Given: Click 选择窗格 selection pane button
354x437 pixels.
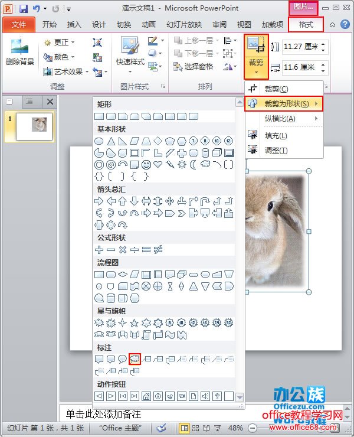Looking at the screenshot, I should (194, 67).
